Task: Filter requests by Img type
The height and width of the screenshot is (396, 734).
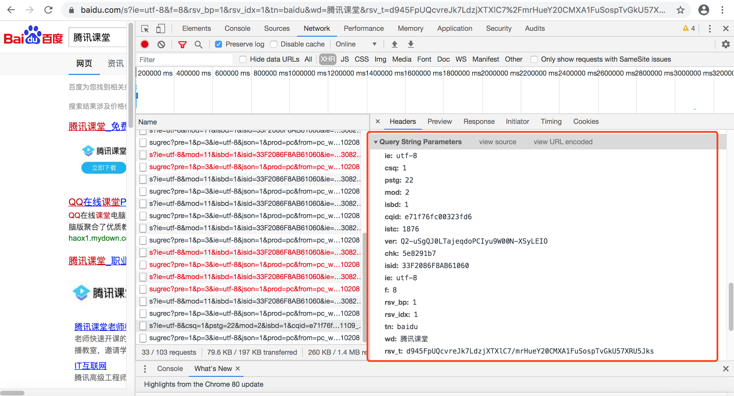Action: click(x=380, y=59)
